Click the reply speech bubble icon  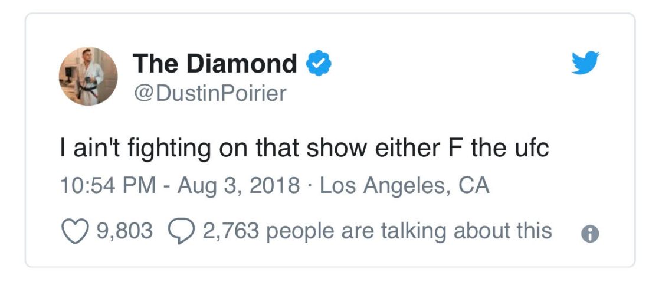coord(180,231)
